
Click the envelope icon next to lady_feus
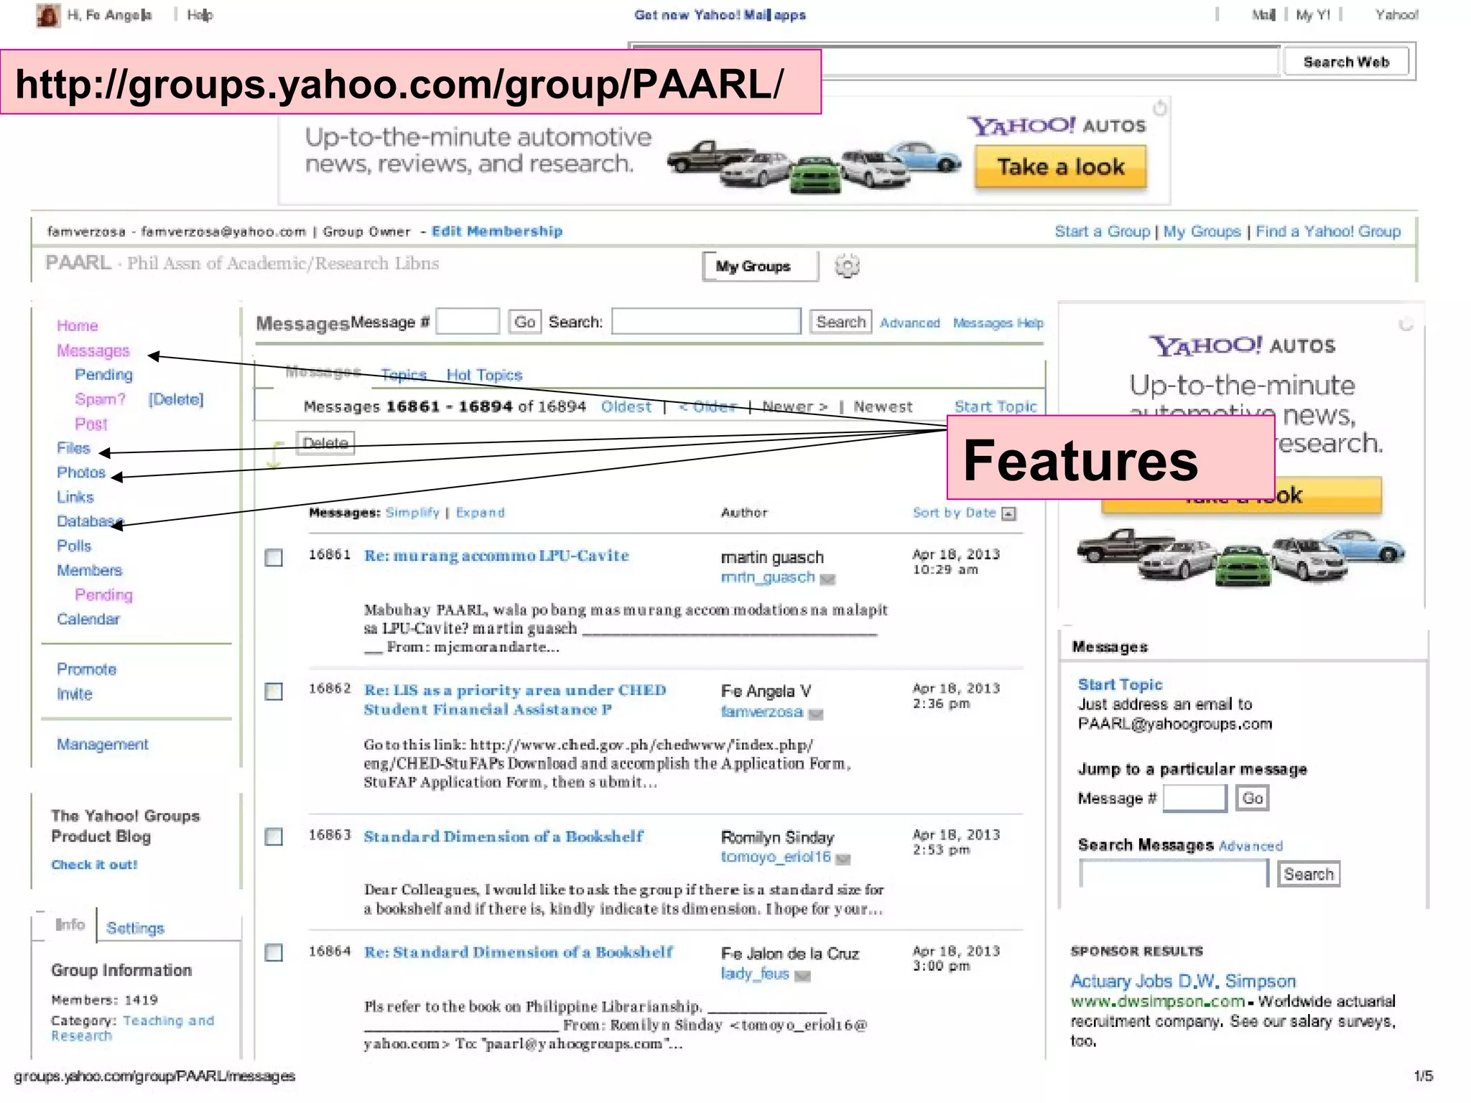tap(803, 976)
